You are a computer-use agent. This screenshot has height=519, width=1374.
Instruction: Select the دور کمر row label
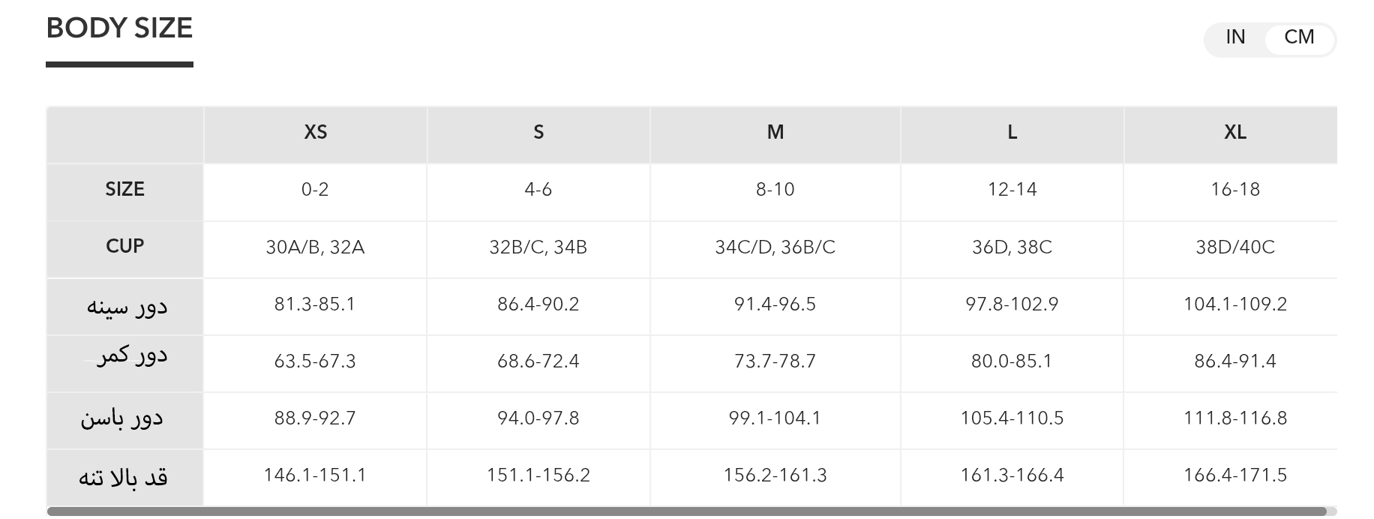[x=131, y=355]
